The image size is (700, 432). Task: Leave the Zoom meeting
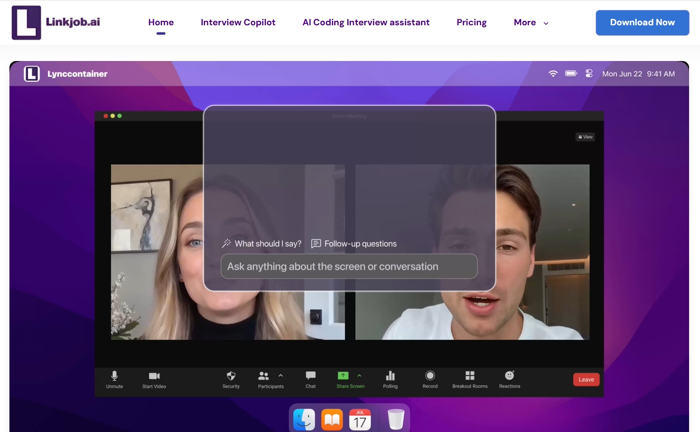[586, 379]
